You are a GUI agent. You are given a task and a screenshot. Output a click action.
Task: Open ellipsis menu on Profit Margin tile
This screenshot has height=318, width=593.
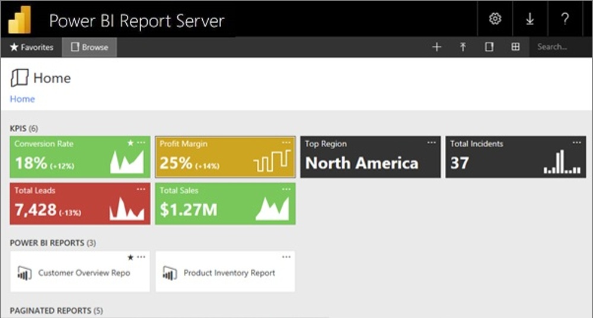coord(286,143)
